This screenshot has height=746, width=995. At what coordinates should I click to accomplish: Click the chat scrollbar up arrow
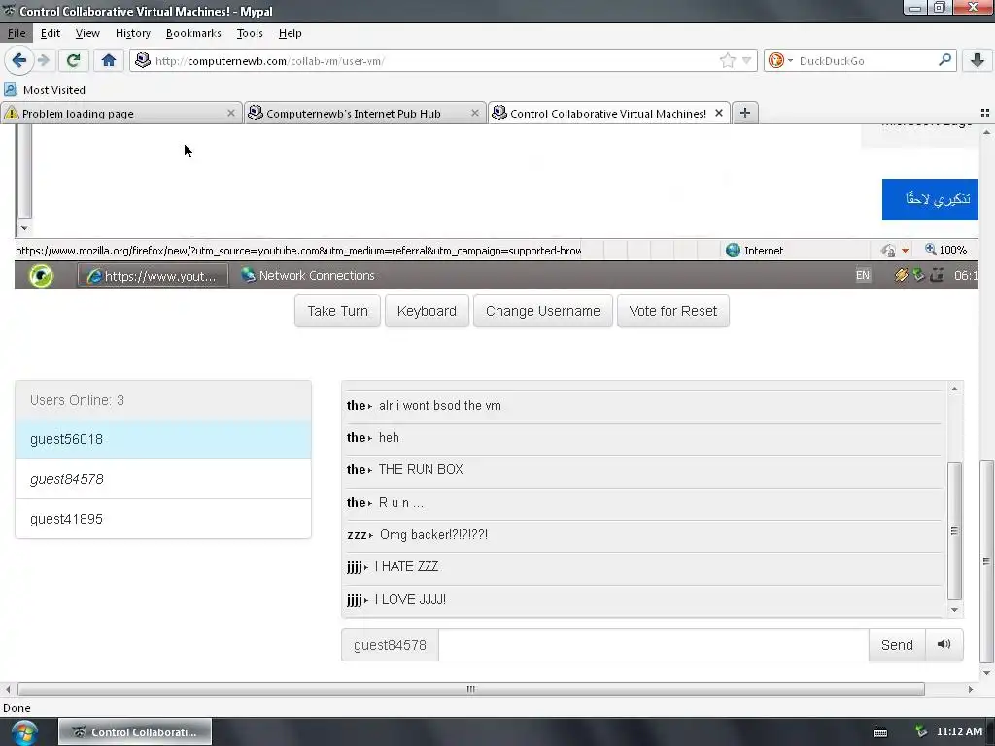[x=954, y=389]
